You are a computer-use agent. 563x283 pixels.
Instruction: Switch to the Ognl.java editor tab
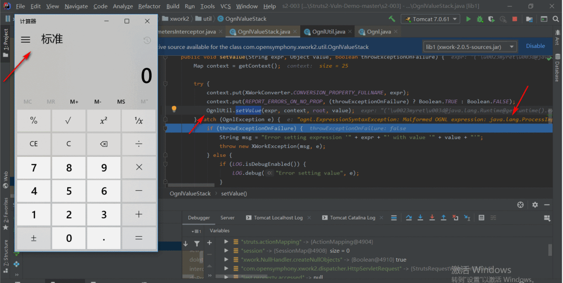tap(379, 32)
